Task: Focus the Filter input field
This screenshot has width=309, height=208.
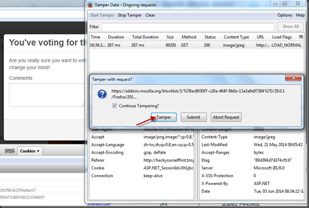Action: (188, 27)
